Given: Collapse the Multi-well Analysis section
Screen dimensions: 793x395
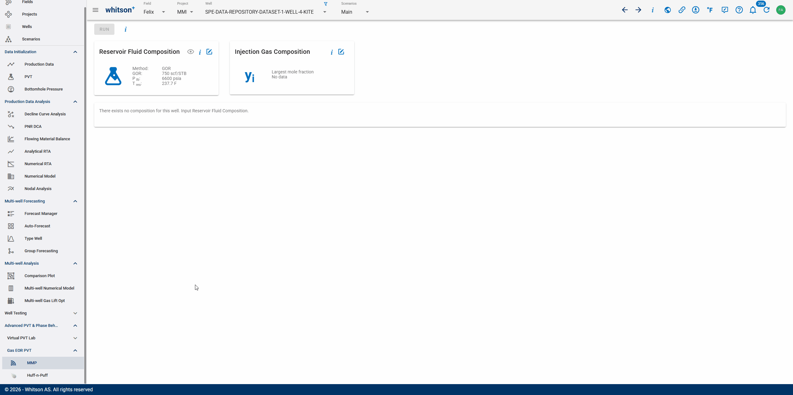Looking at the screenshot, I should coord(75,263).
